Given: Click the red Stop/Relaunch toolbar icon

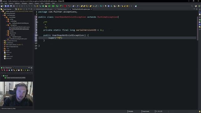Looking at the screenshot, I should (x=65, y=6).
